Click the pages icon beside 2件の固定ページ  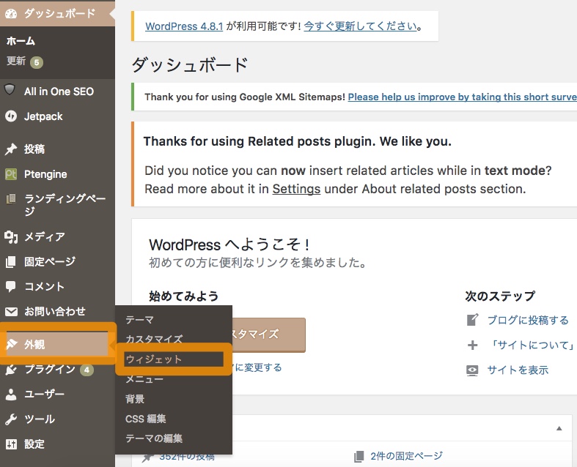pyautogui.click(x=359, y=456)
